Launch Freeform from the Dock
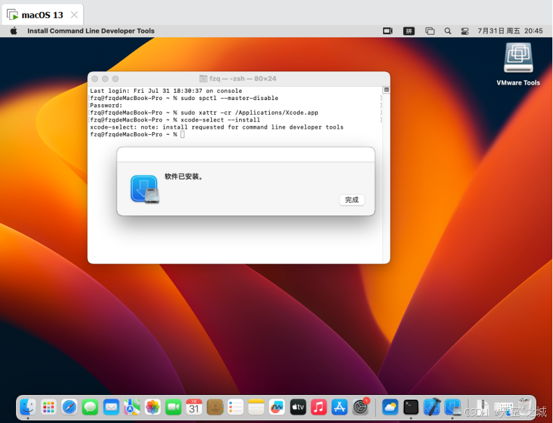Viewport: 553px width, 423px height. click(x=277, y=407)
